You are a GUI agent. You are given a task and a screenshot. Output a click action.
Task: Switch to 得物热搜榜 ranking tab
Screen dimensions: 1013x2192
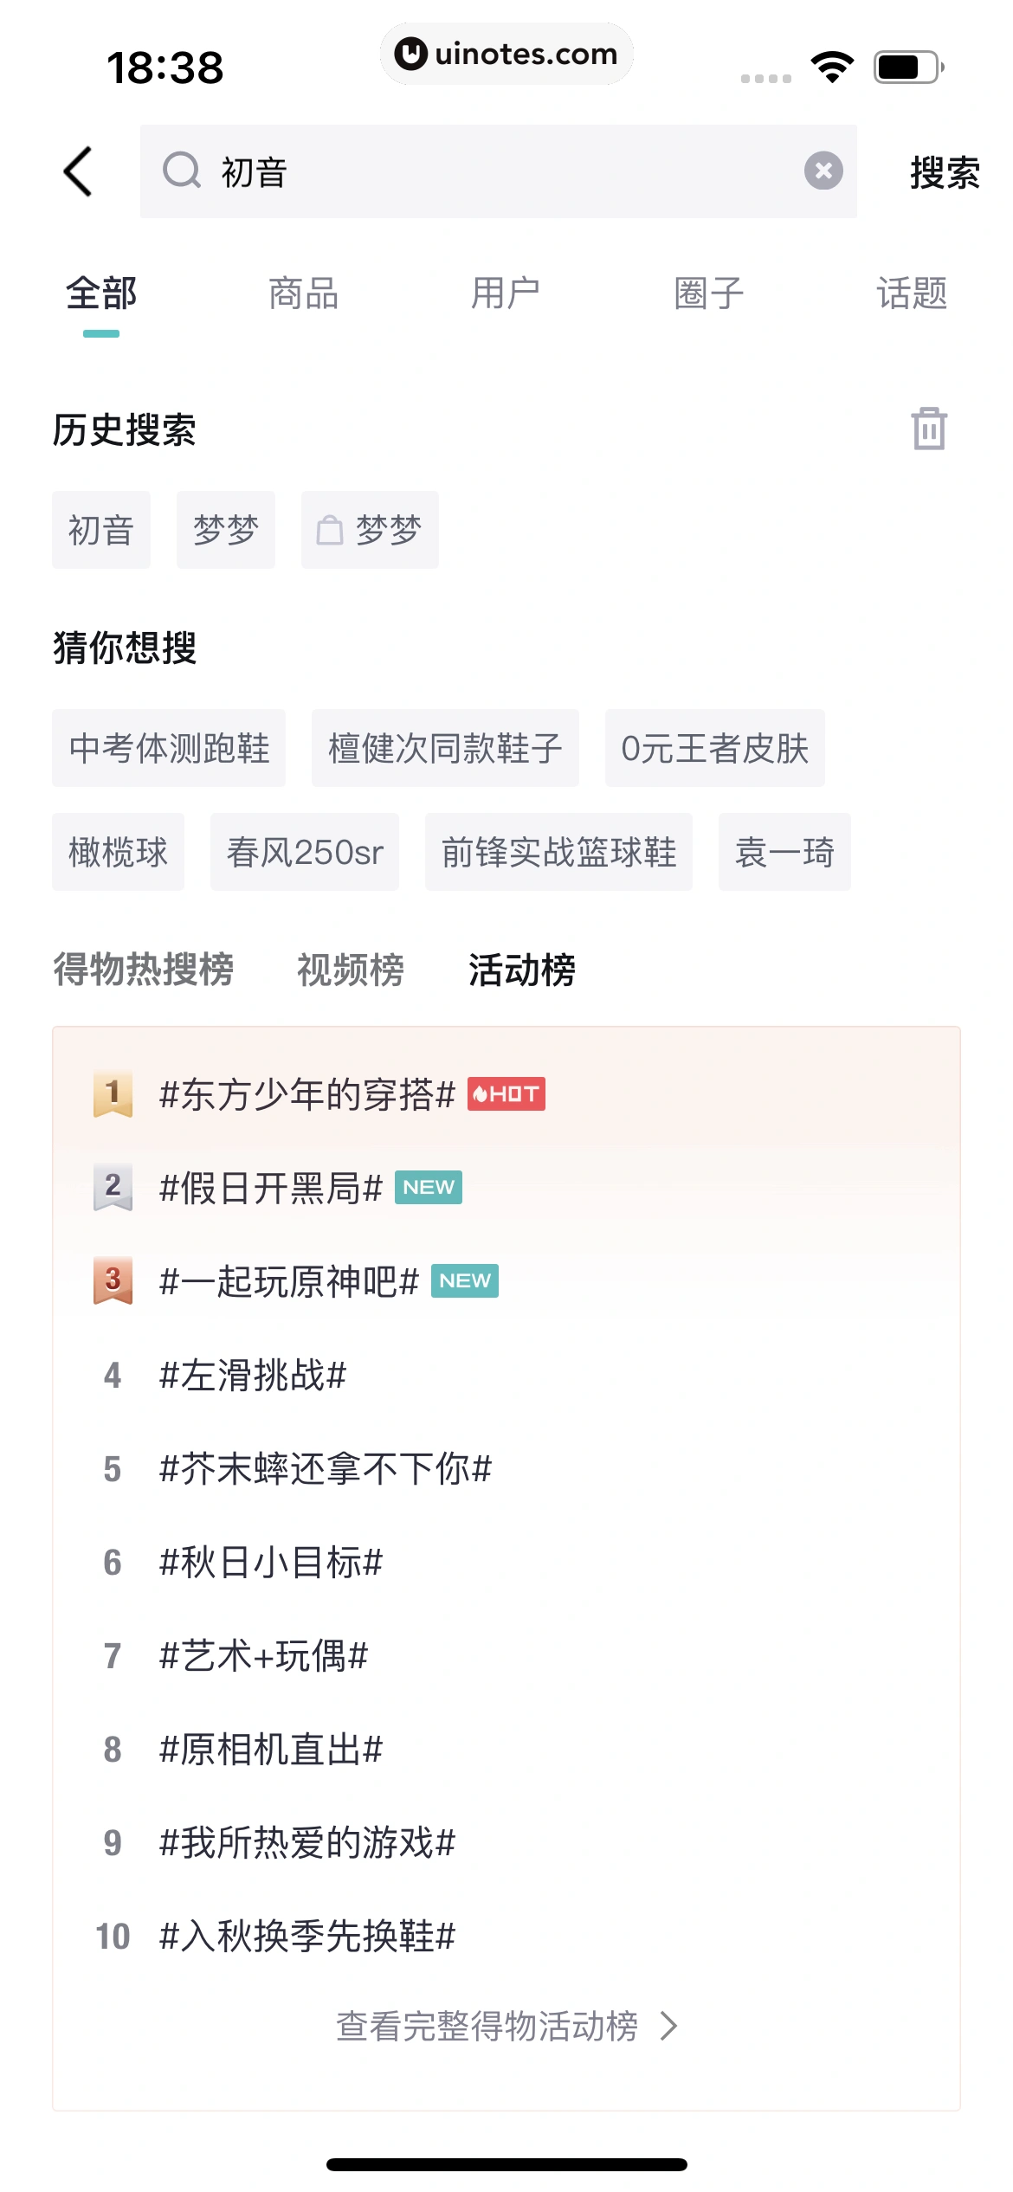click(x=144, y=971)
